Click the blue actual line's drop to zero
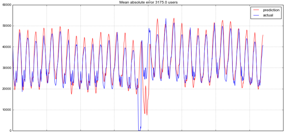The image size is (288, 132). pos(139,130)
